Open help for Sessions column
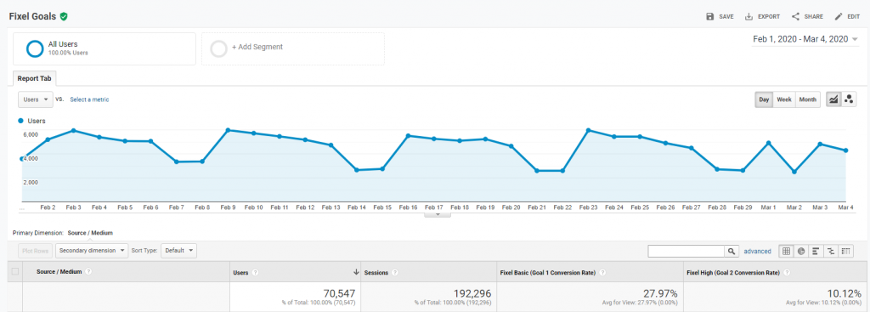The height and width of the screenshot is (312, 870). 394,273
